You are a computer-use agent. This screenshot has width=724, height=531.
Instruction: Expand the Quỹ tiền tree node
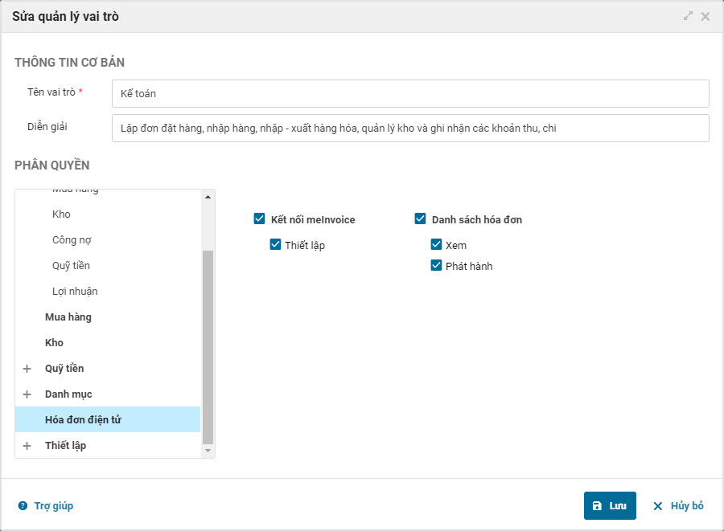click(27, 369)
